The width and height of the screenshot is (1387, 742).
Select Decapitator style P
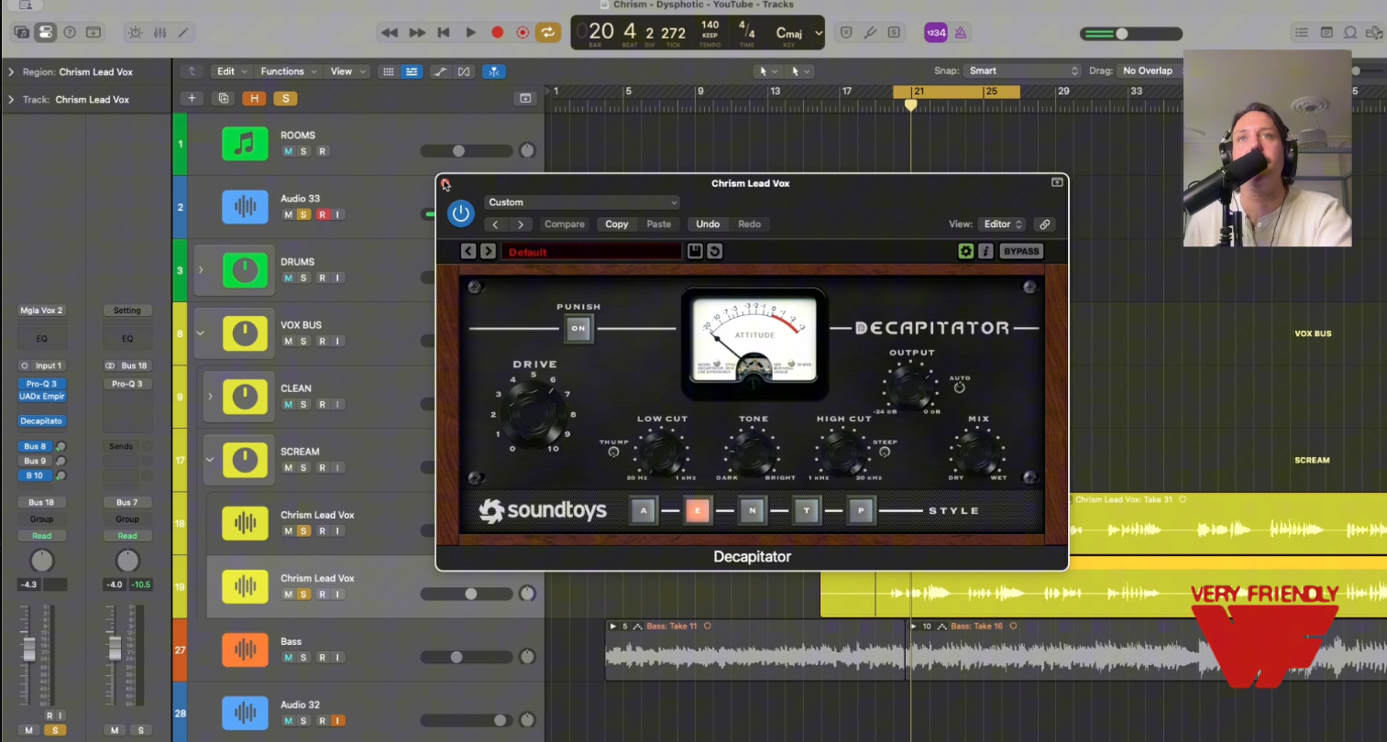click(x=861, y=510)
